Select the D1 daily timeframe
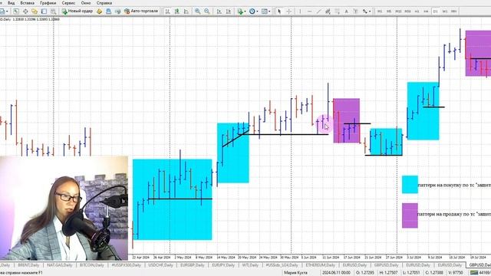 tap(436, 11)
